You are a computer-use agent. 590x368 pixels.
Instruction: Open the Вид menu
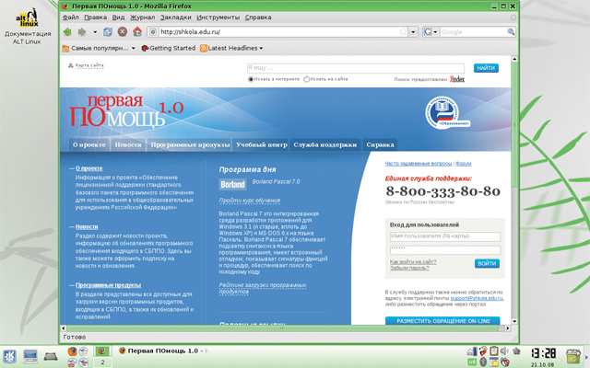pyautogui.click(x=118, y=17)
